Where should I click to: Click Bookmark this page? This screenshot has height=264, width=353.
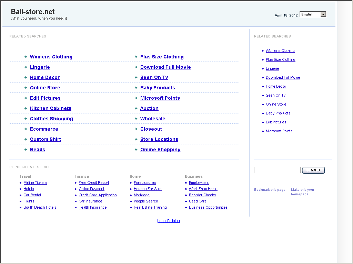[x=270, y=190]
